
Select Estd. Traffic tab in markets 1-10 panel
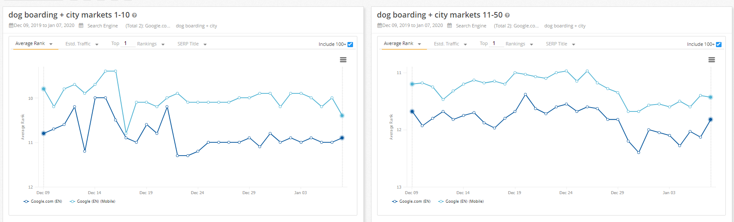pyautogui.click(x=78, y=44)
